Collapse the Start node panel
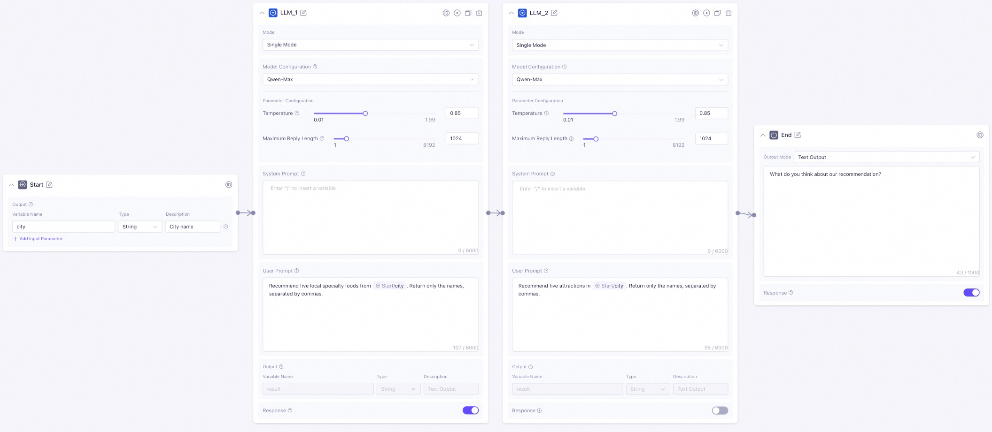Image resolution: width=992 pixels, height=432 pixels. click(x=12, y=185)
